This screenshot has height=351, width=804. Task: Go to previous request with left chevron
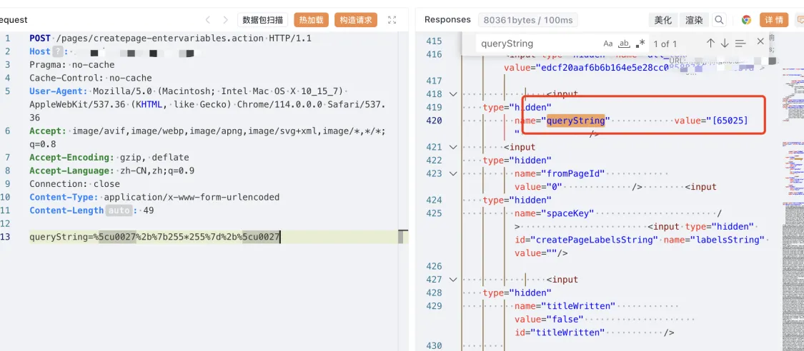pyautogui.click(x=208, y=20)
